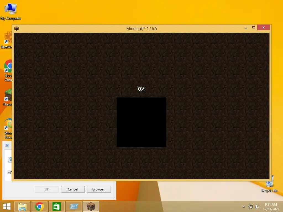283x212 pixels.
Task: Click the black Minecraft loading square
Action: [x=141, y=122]
